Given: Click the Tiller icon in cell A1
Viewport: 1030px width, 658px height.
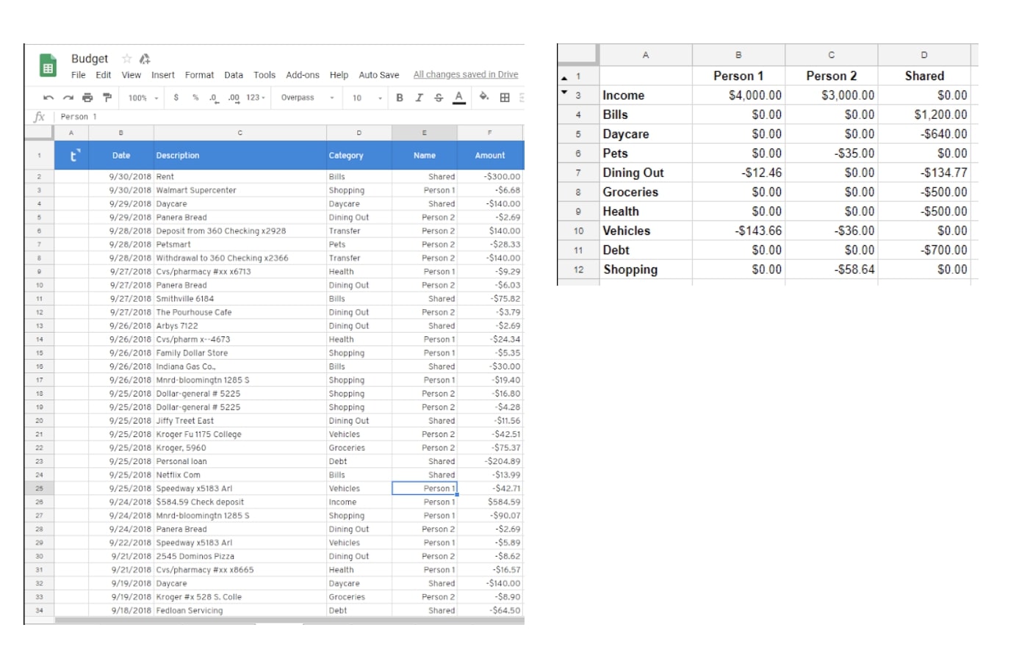Looking at the screenshot, I should pos(74,156).
